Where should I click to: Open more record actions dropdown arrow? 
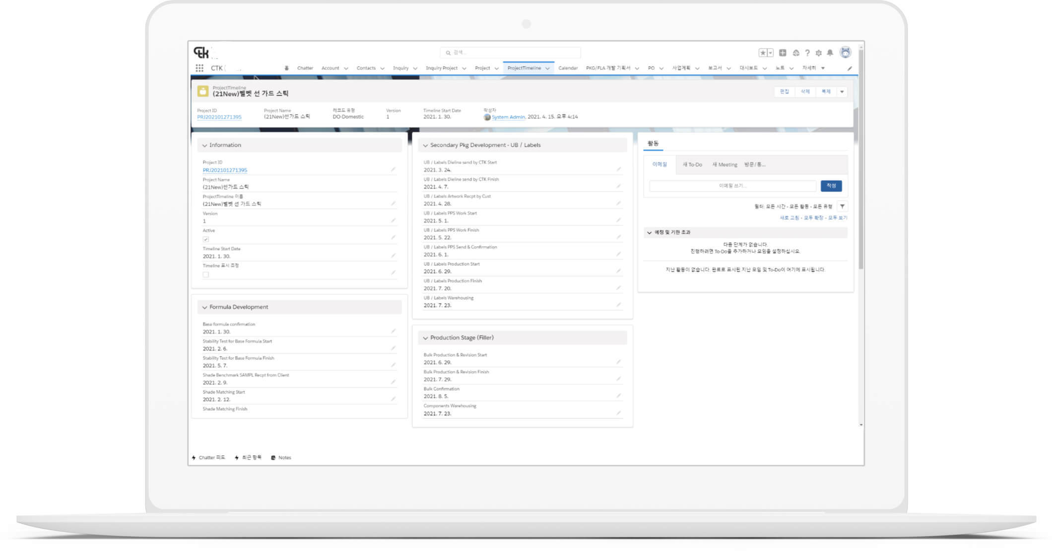tap(842, 92)
